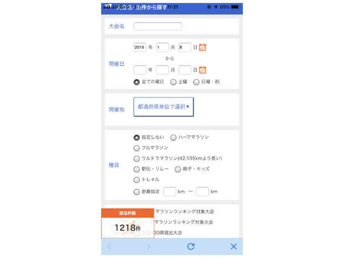Screen dimensions: 344x258
Task: Open the end date calendar picker icon
Action: coord(202,70)
